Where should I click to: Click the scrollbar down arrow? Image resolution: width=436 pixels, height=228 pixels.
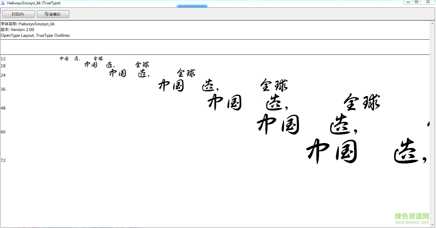coord(433,224)
